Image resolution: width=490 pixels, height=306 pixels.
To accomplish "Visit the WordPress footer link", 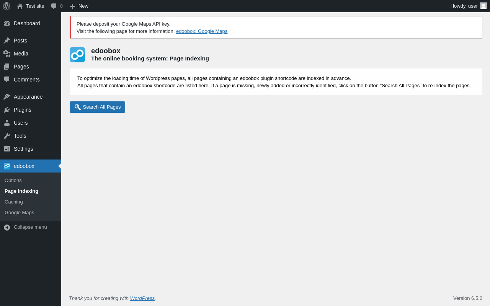I will click(142, 298).
